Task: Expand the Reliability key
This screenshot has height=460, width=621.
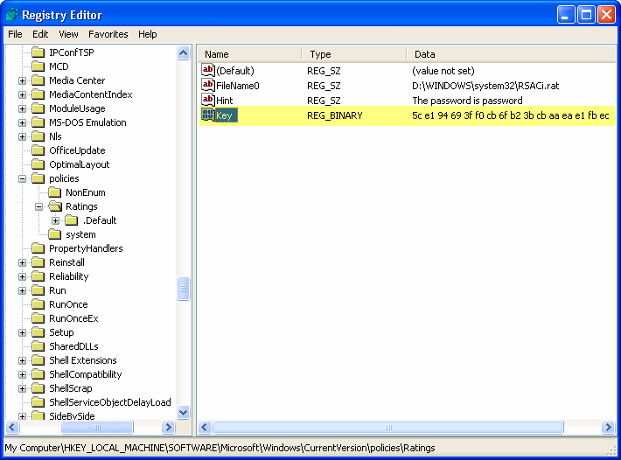Action: (x=22, y=276)
